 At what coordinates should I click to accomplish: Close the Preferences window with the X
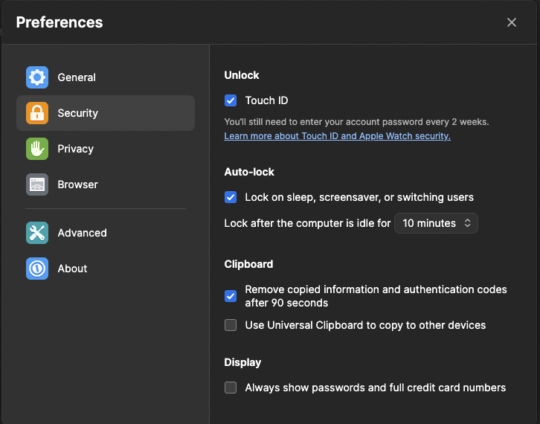512,22
